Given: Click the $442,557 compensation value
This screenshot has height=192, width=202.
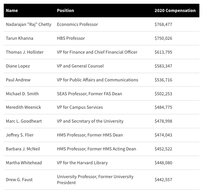Looking at the screenshot, I should [x=163, y=180].
